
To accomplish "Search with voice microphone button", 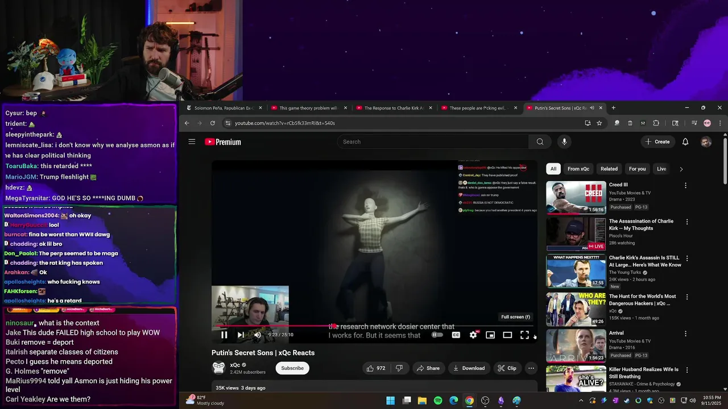I will point(564,142).
